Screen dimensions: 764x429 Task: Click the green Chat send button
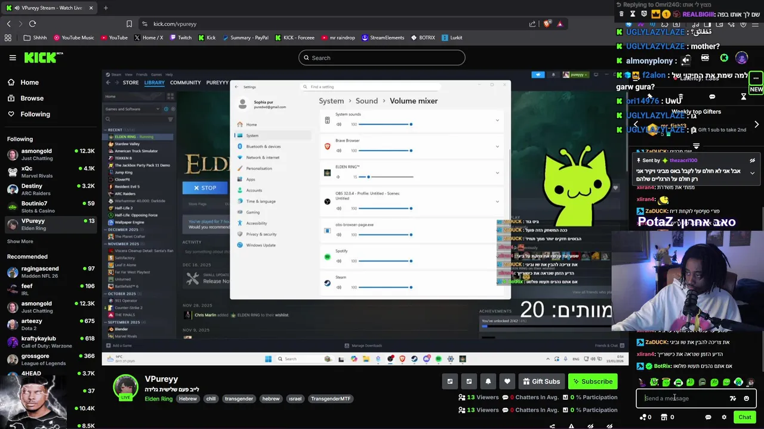(744, 417)
